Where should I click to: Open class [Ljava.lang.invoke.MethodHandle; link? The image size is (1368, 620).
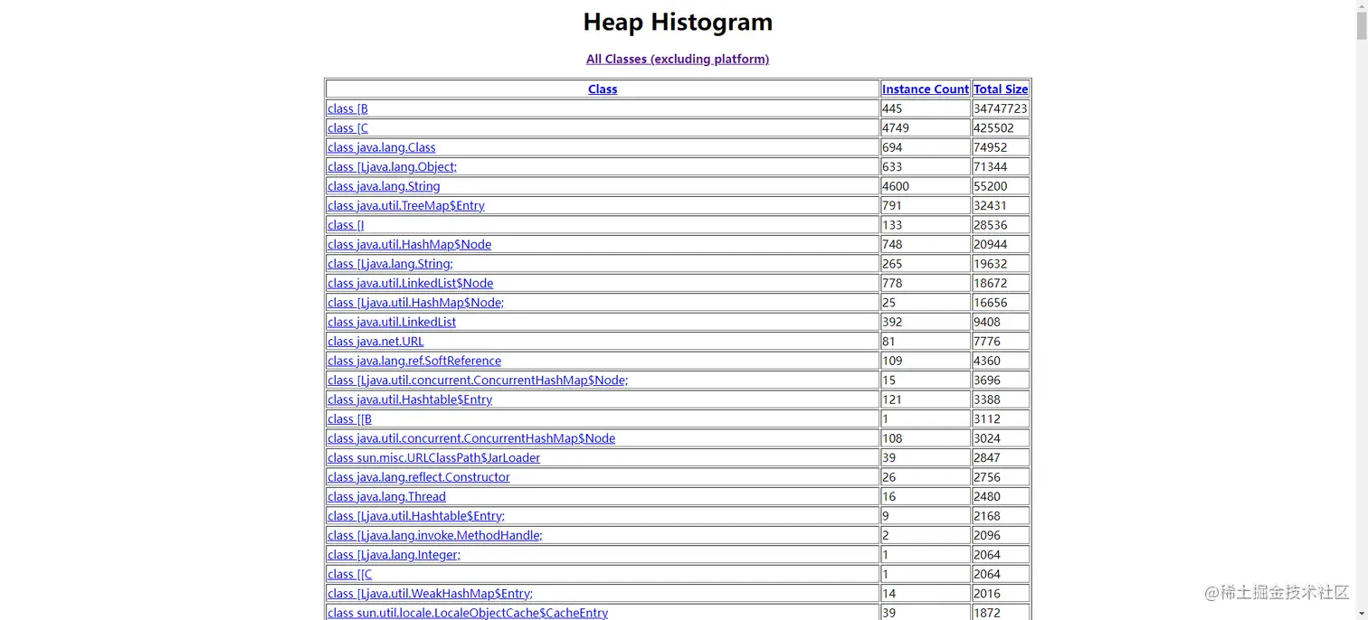point(435,536)
